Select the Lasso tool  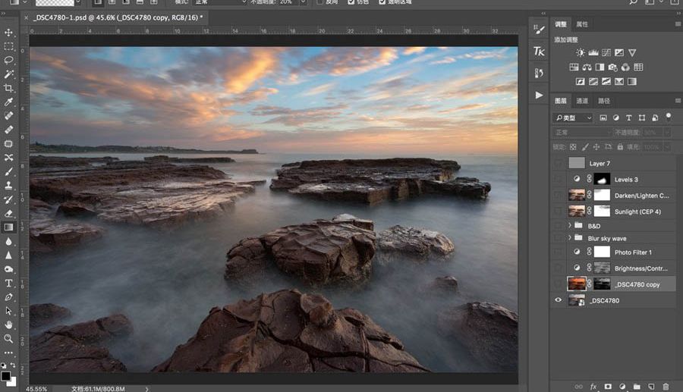[8, 61]
